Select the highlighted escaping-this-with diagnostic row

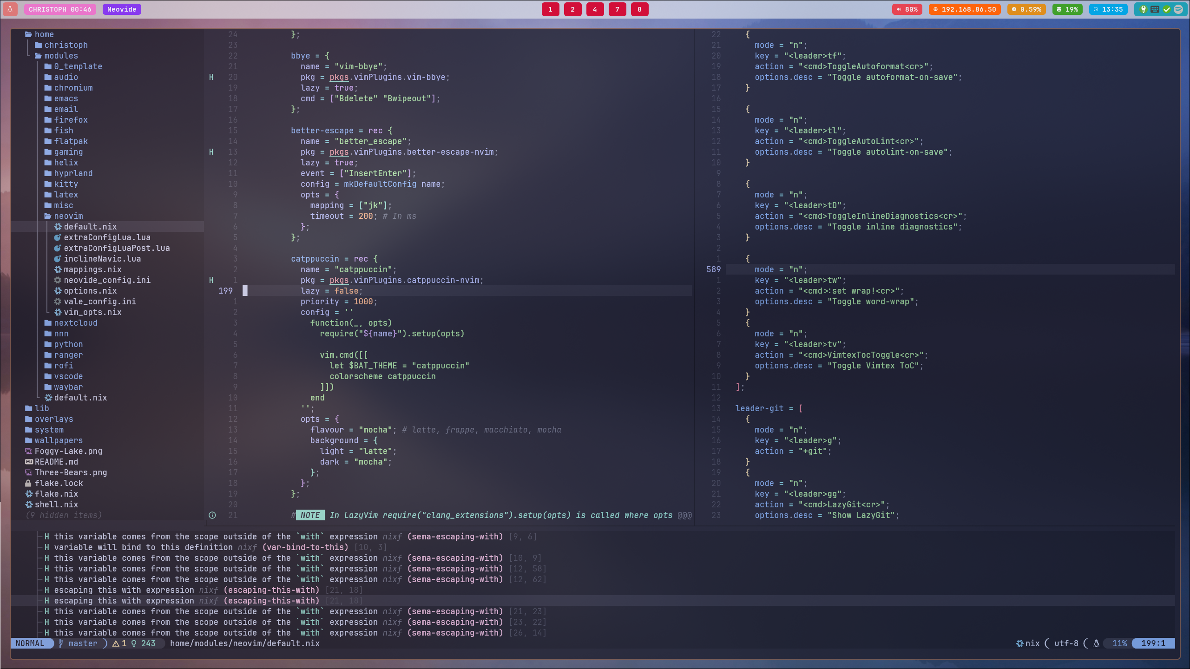coord(186,601)
